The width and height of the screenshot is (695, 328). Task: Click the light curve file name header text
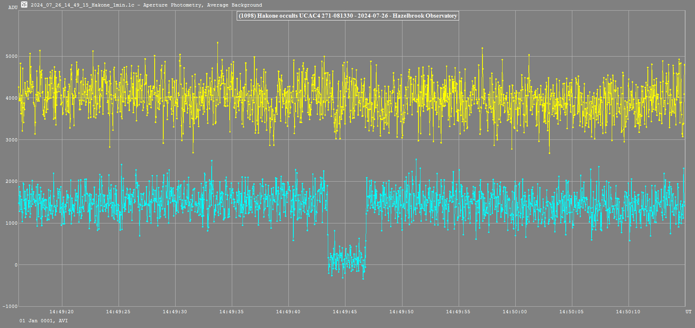coord(146,5)
